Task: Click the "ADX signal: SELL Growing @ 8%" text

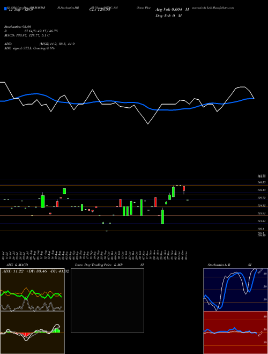Action: [x=29, y=48]
